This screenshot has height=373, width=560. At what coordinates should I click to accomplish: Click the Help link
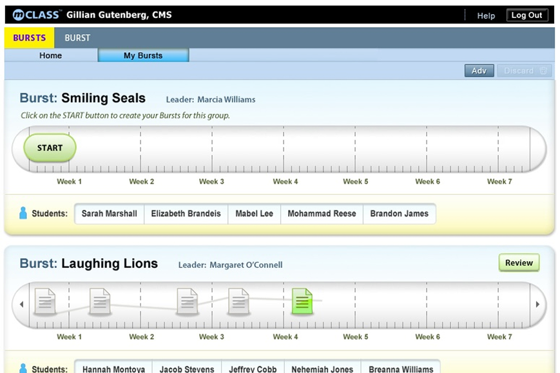point(486,15)
